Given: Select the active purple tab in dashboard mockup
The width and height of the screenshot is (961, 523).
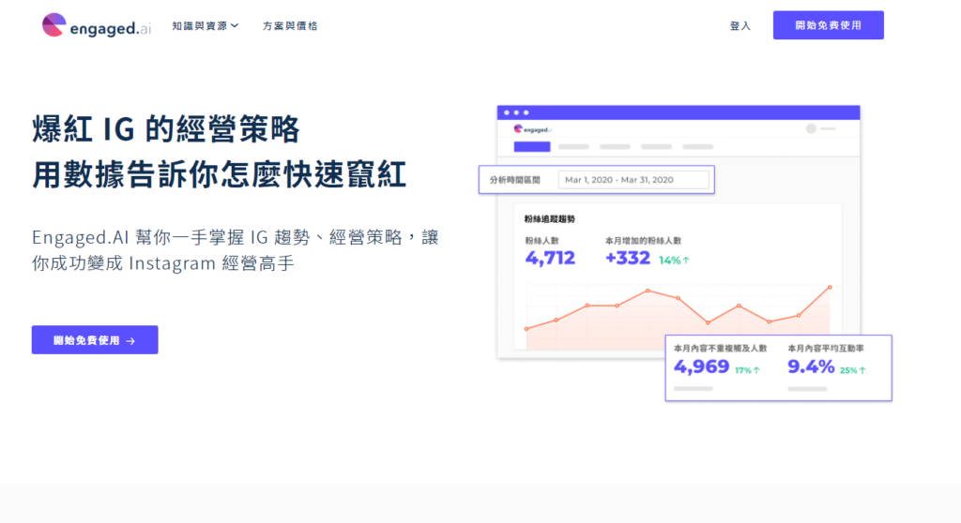Looking at the screenshot, I should 532,147.
